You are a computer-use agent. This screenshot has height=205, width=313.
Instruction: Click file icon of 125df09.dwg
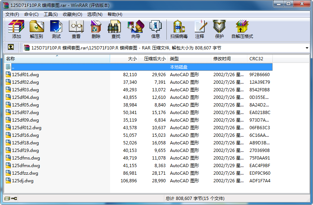8,120
